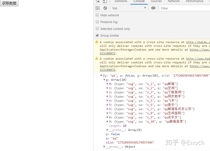Select the length: 10 property

(x=118, y=126)
